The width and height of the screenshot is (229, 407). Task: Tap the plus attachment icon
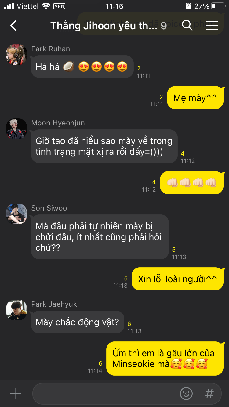[x=16, y=394]
